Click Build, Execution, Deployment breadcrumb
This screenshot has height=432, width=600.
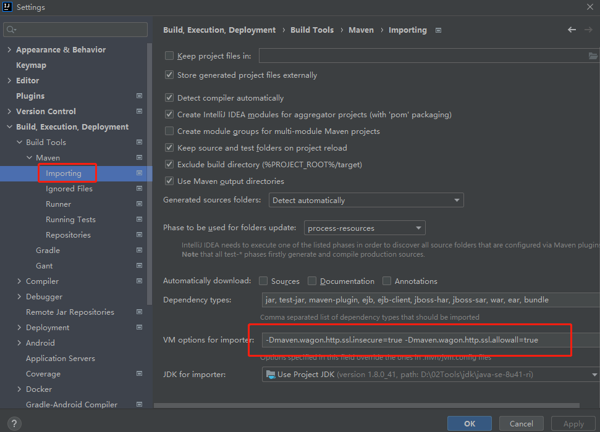pyautogui.click(x=219, y=30)
